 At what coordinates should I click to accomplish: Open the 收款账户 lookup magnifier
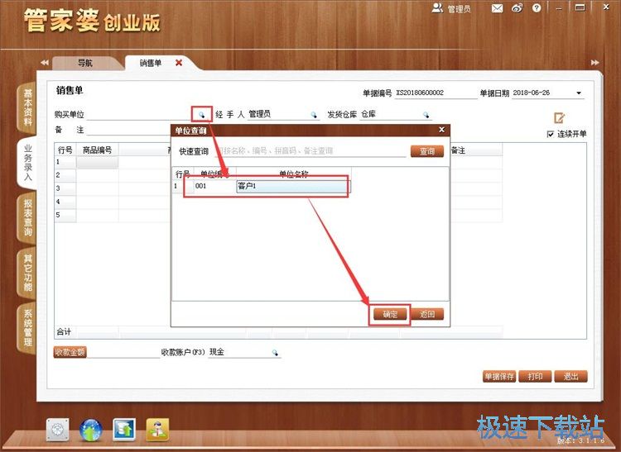[275, 353]
